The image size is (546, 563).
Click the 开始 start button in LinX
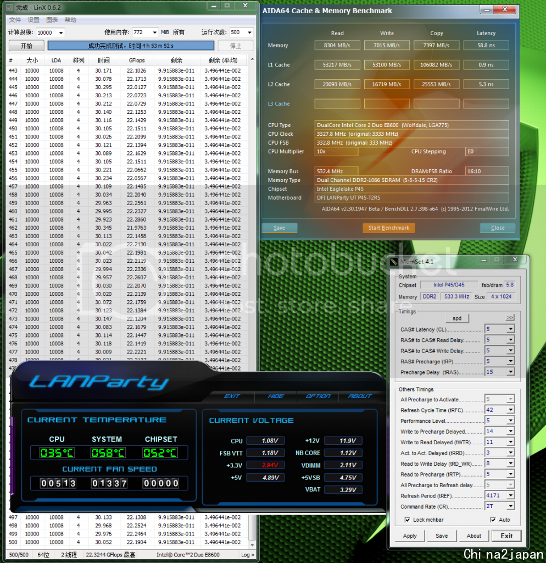[x=26, y=46]
